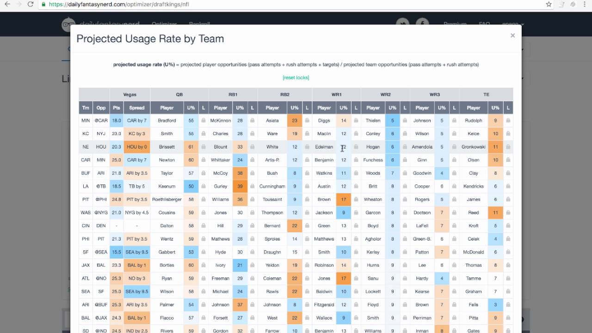Screen dimensions: 592x333
Task: Click lock icon for Reed WAS TE
Action: 508,213
